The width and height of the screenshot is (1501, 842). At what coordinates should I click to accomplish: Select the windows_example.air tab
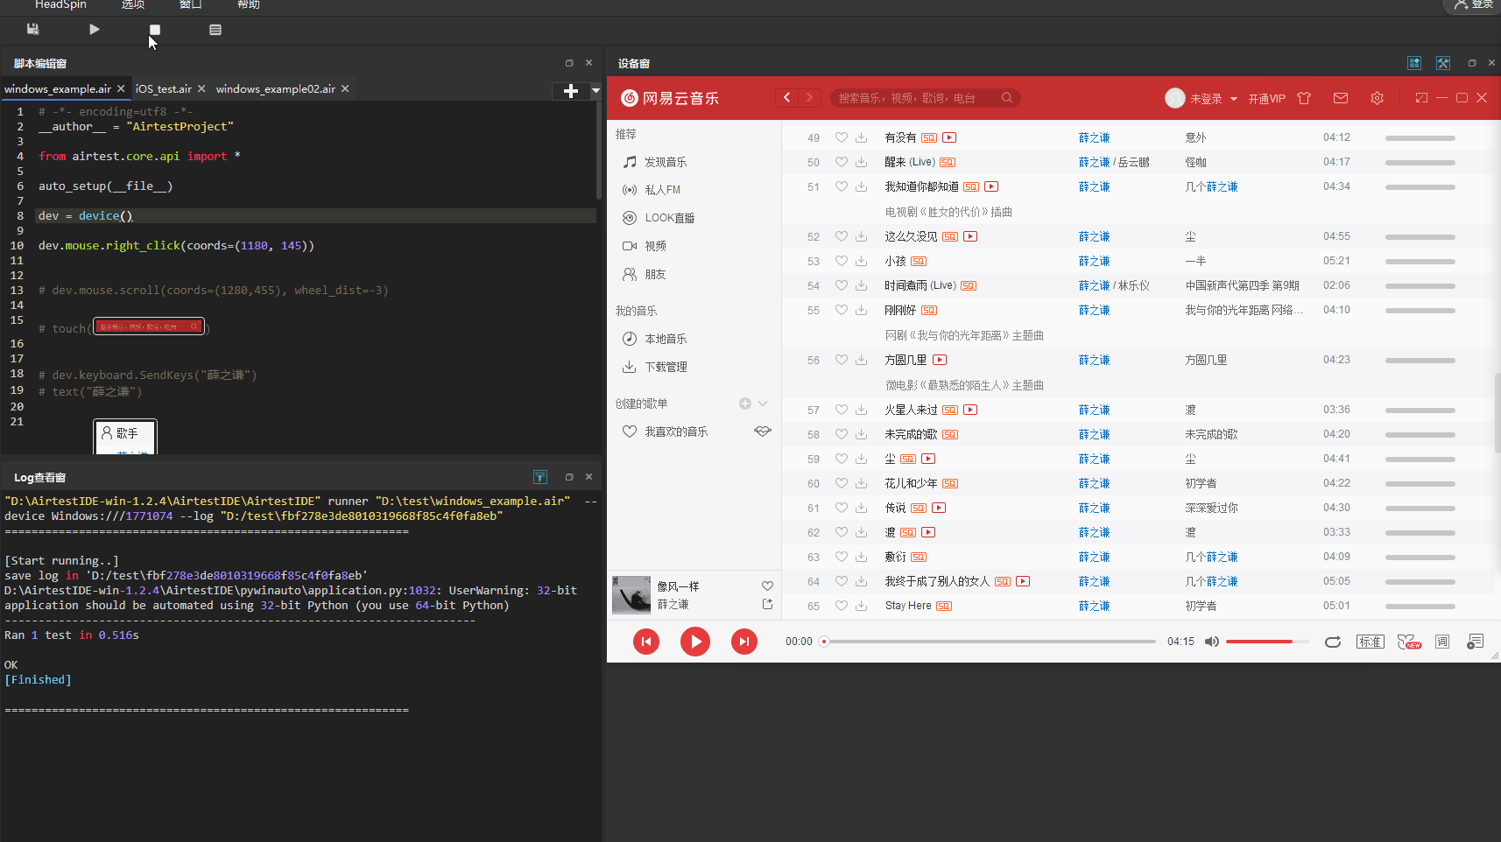tap(58, 89)
